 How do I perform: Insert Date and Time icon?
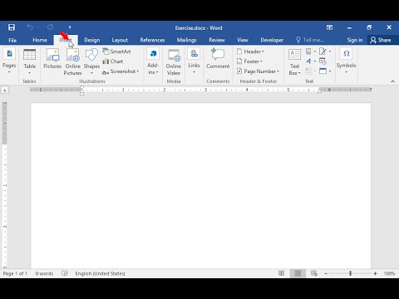click(323, 61)
